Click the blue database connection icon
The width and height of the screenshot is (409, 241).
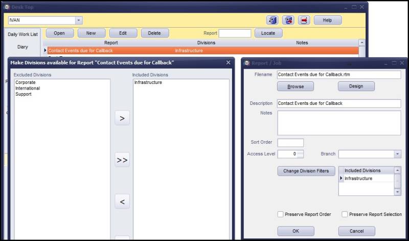coord(272,20)
